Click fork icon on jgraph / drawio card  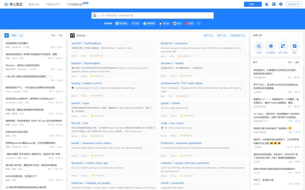(172, 116)
